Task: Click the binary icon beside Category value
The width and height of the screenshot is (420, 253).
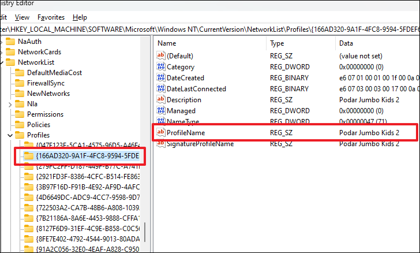Action: click(161, 67)
